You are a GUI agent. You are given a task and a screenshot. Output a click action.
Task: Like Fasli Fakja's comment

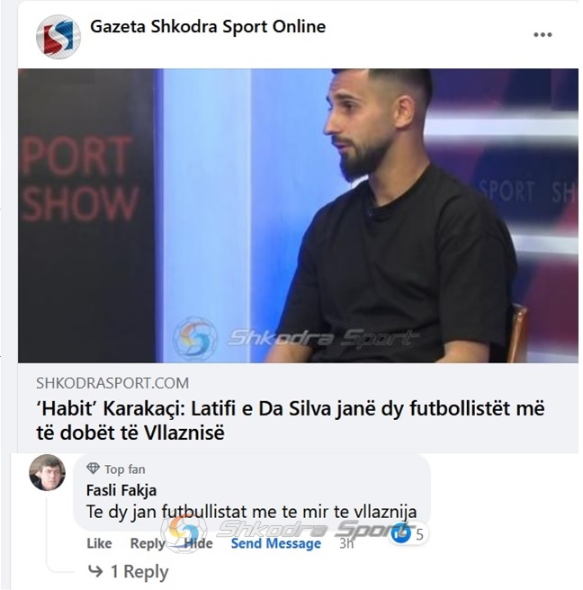coord(99,543)
